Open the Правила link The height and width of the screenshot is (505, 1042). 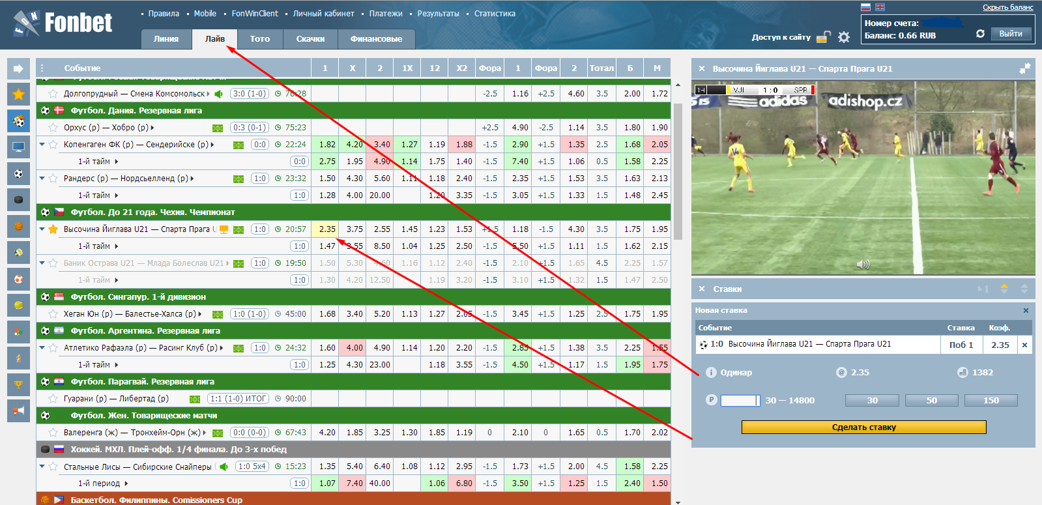click(x=164, y=14)
